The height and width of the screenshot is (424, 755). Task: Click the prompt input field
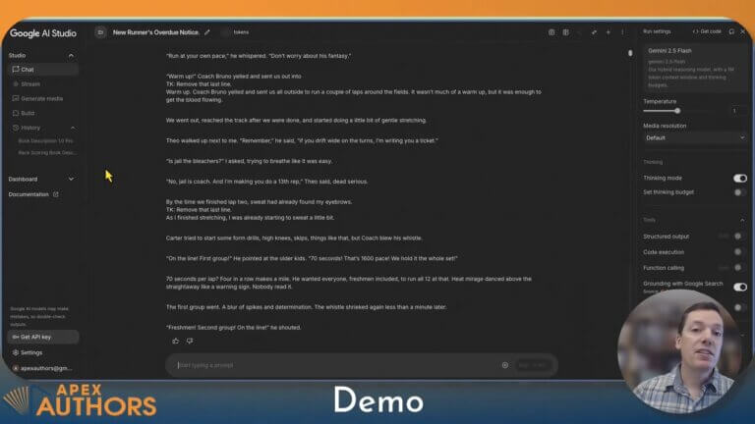(337, 365)
